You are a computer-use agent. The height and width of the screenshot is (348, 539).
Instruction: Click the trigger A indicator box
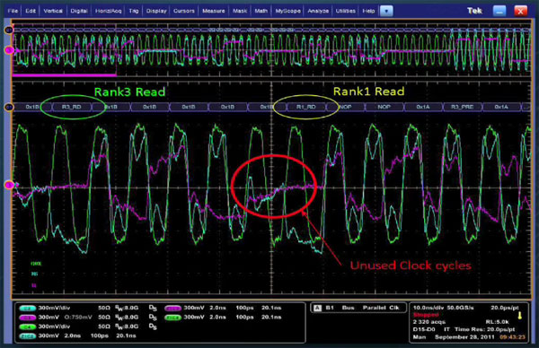(317, 308)
